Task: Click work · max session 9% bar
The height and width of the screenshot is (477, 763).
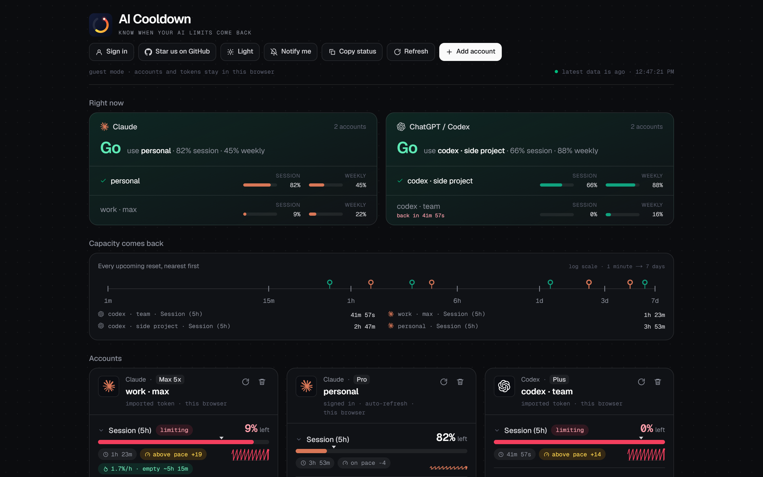Action: click(260, 214)
